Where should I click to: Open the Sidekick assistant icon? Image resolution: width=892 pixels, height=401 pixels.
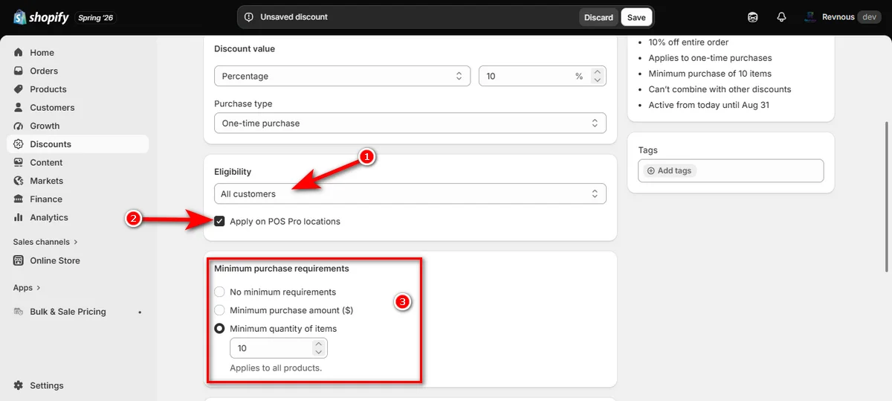[x=753, y=17]
